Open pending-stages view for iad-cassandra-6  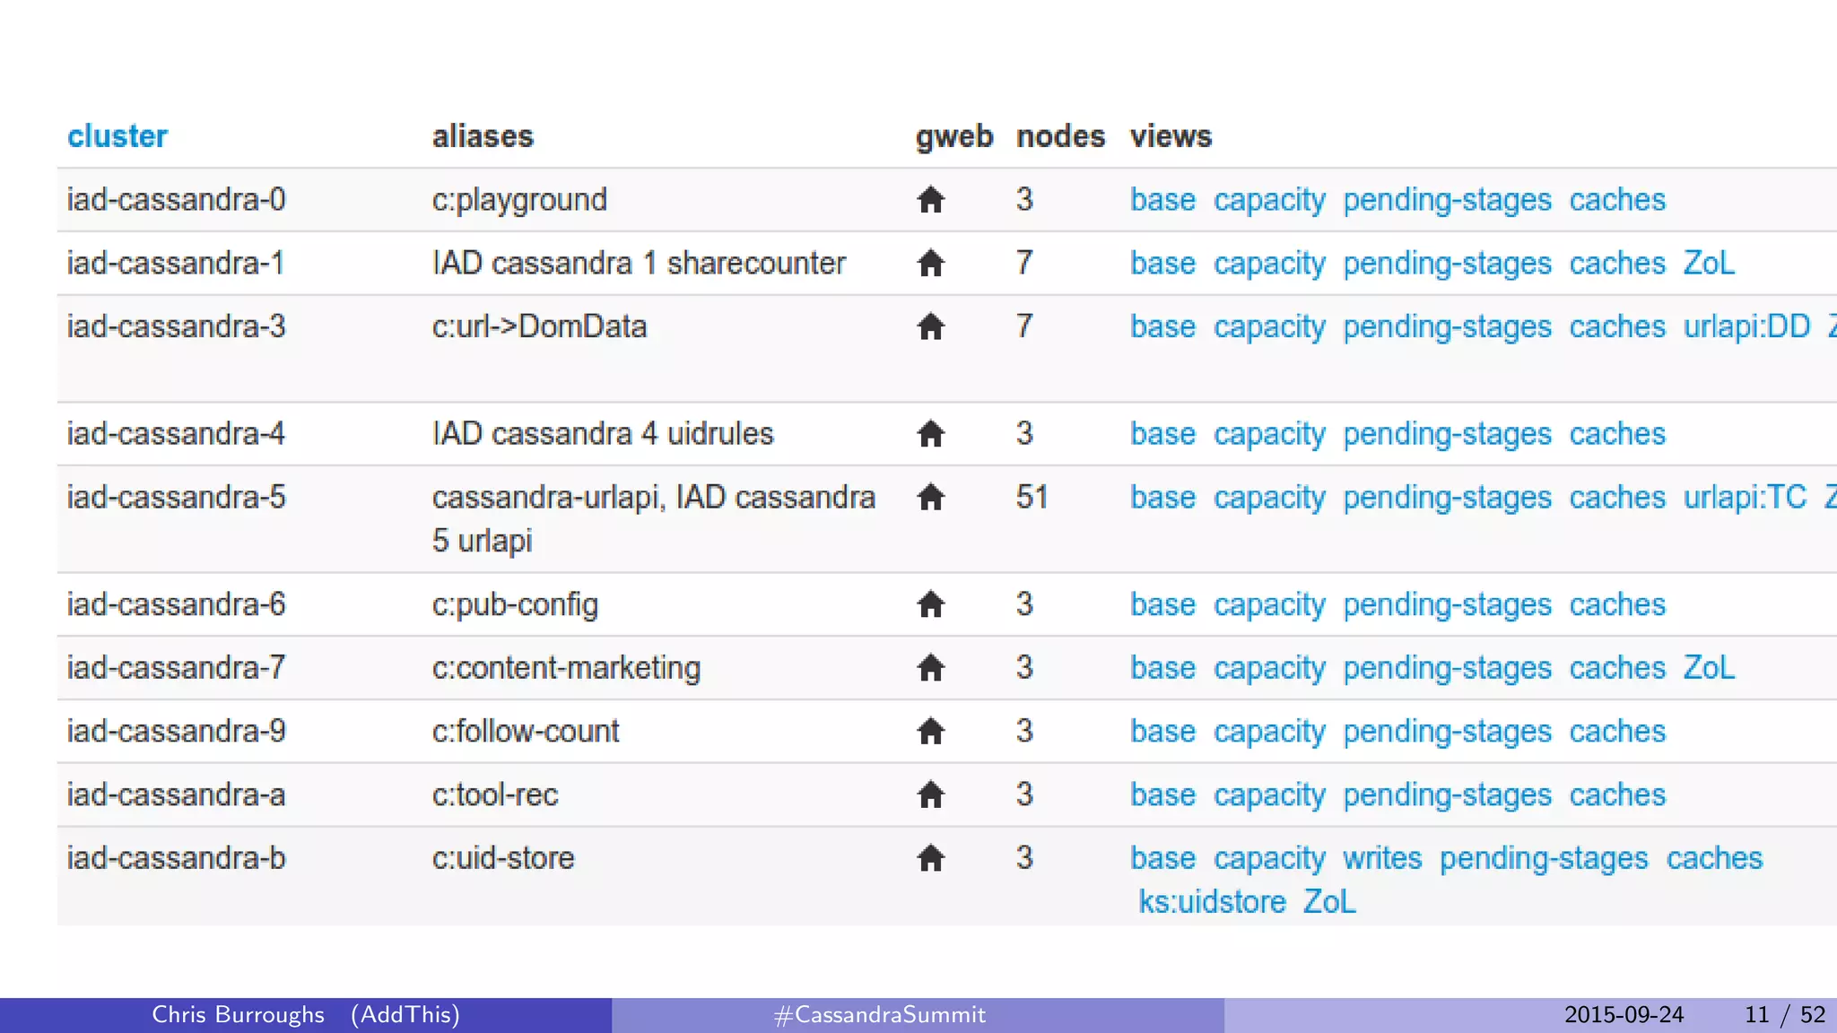pyautogui.click(x=1447, y=604)
